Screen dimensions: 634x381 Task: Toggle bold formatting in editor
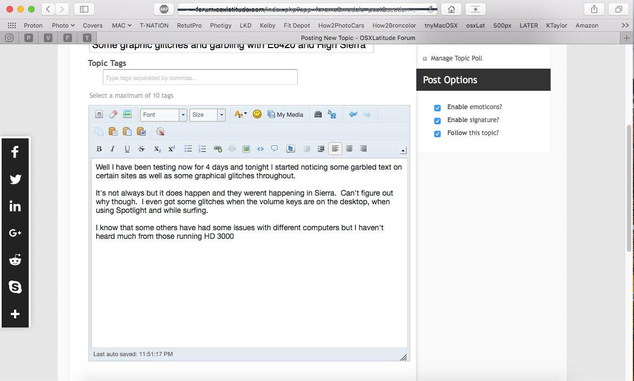[x=99, y=149]
